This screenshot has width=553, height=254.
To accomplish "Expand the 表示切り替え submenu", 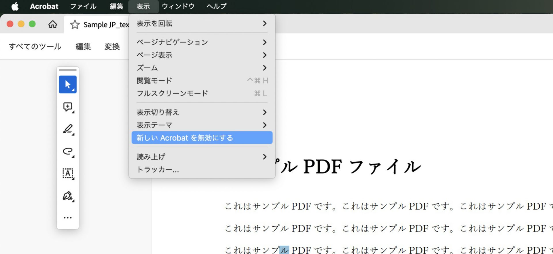I will pyautogui.click(x=202, y=112).
